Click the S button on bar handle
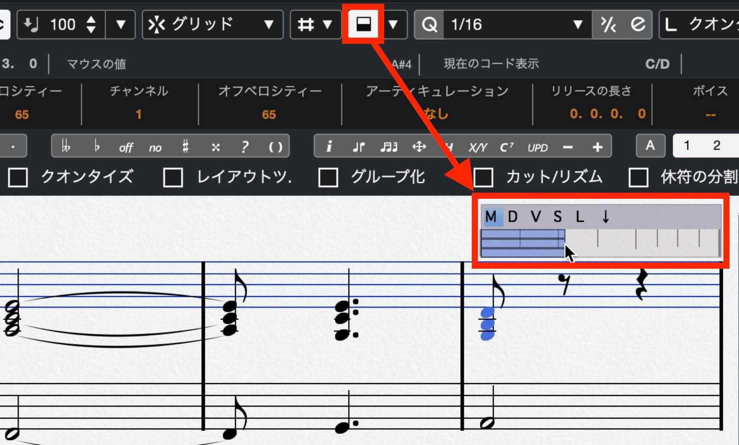Viewport: 739px width, 445px height. click(558, 217)
